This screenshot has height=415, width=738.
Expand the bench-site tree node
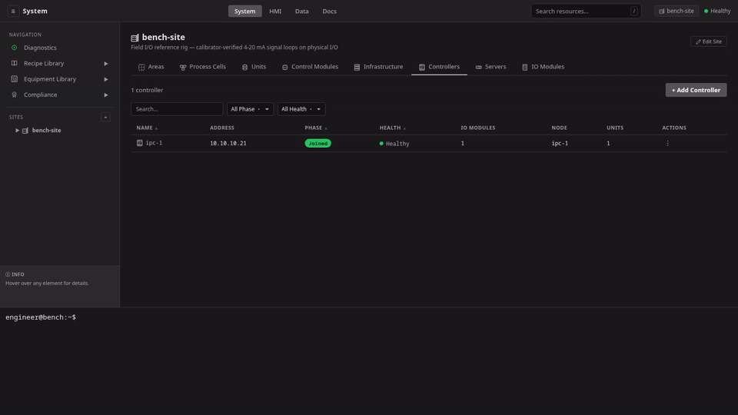[18, 131]
